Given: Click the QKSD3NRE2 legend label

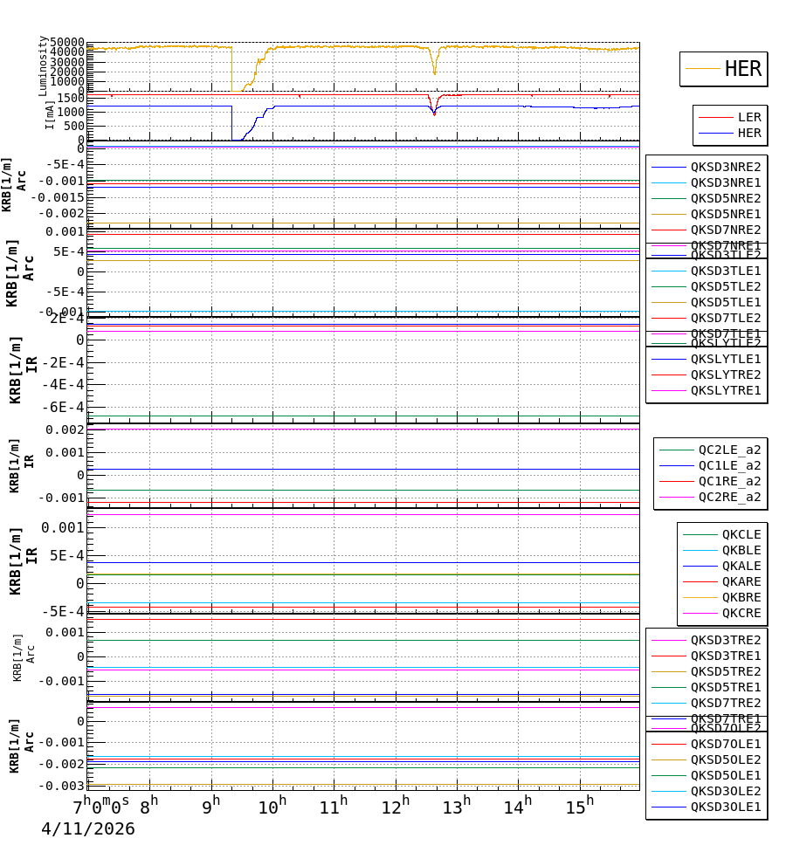Looking at the screenshot, I should point(726,167).
